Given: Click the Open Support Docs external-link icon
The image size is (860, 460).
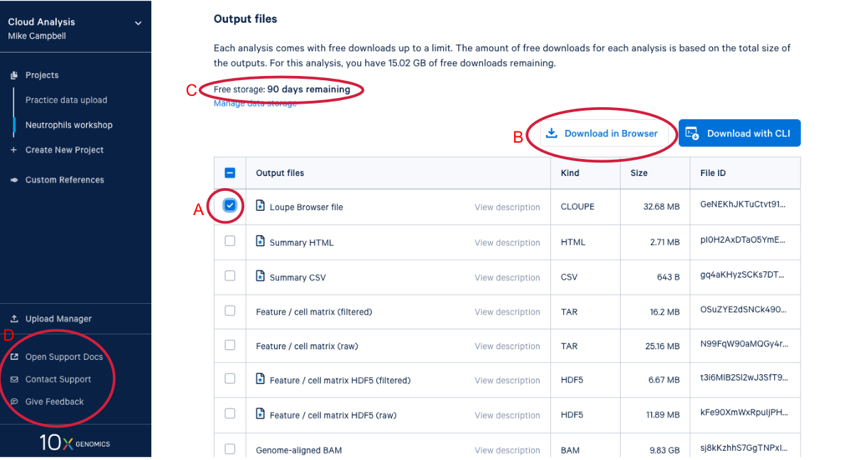Looking at the screenshot, I should tap(13, 357).
